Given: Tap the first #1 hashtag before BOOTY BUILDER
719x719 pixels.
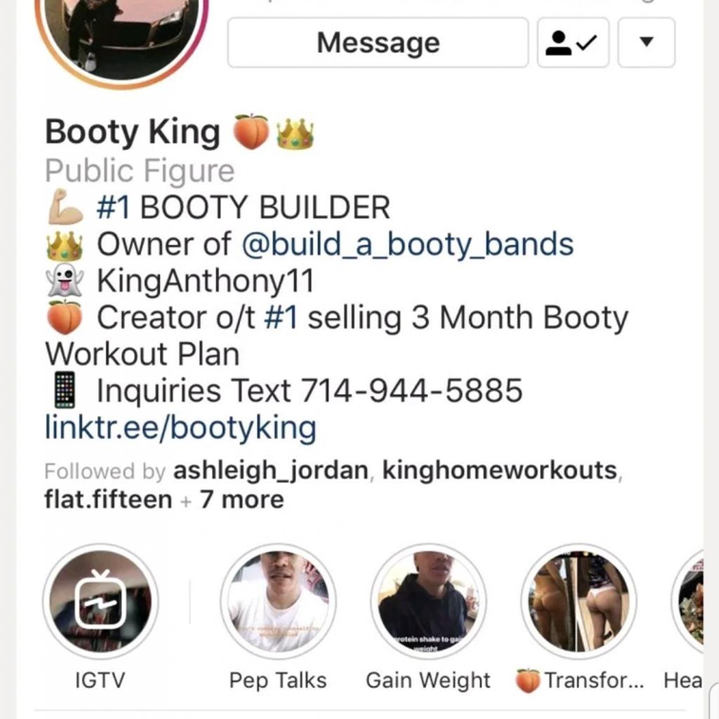Looking at the screenshot, I should tap(113, 207).
